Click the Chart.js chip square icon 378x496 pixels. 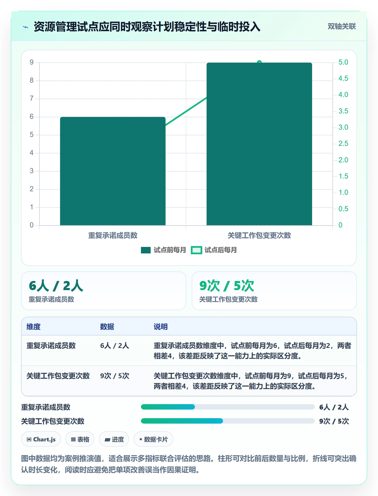tap(29, 440)
